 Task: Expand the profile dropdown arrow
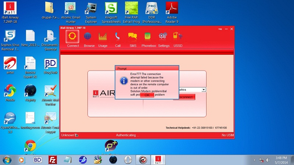click(204, 89)
